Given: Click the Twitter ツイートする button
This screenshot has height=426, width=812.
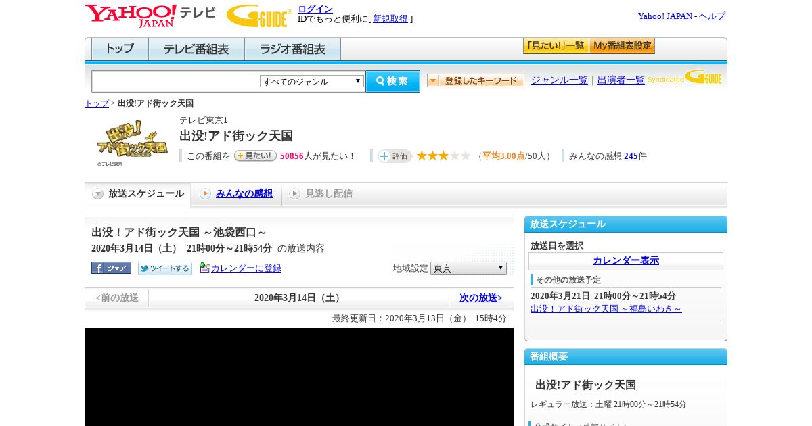Looking at the screenshot, I should (165, 268).
